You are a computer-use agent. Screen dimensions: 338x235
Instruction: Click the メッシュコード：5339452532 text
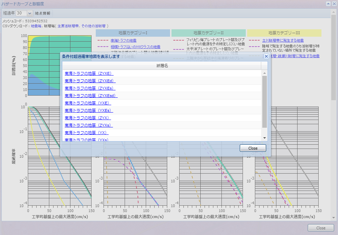point(25,21)
